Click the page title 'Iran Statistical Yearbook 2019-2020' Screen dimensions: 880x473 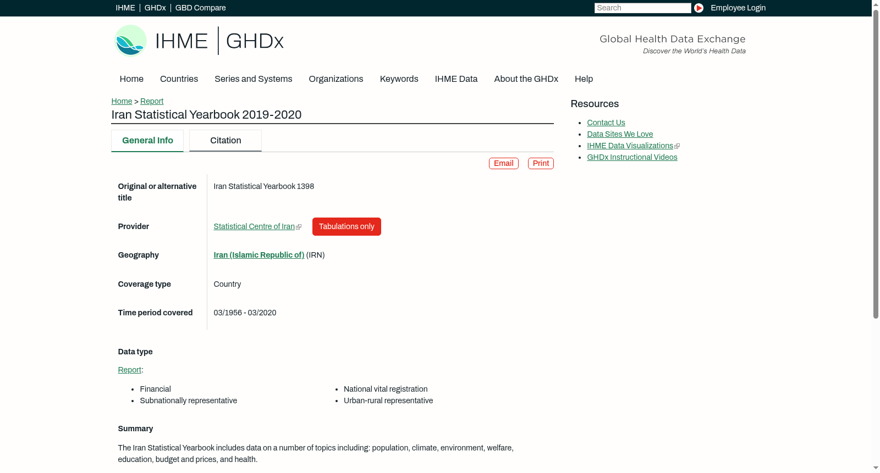pos(206,114)
